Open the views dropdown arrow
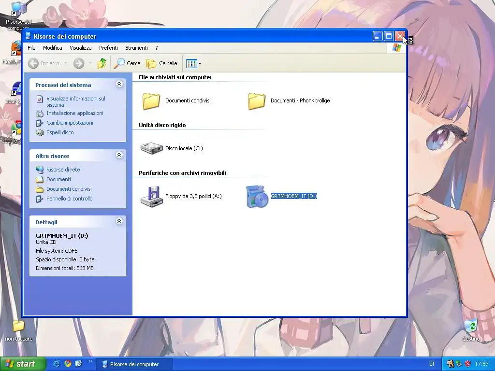This screenshot has height=371, width=495. [200, 63]
